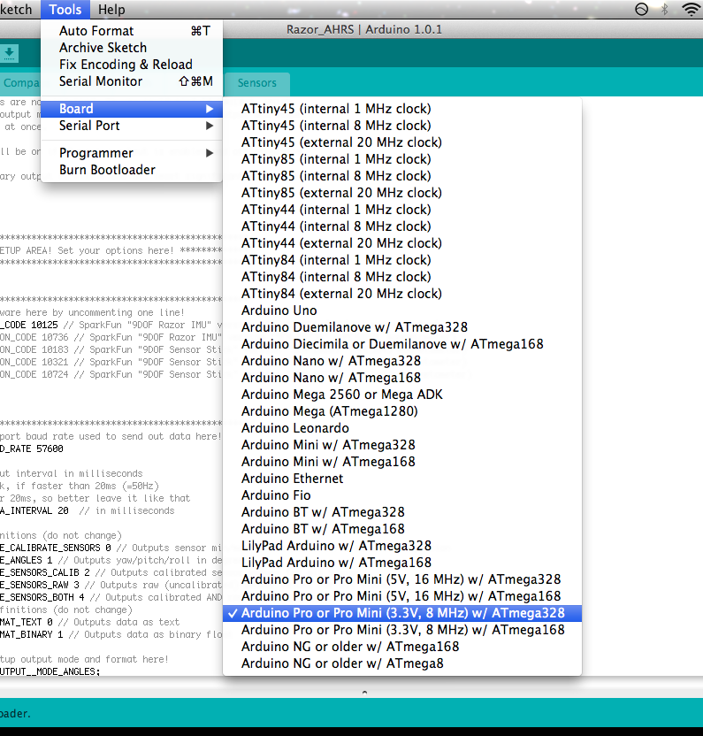
Task: Select Arduino BT w/ ATmega328
Action: 402,512
